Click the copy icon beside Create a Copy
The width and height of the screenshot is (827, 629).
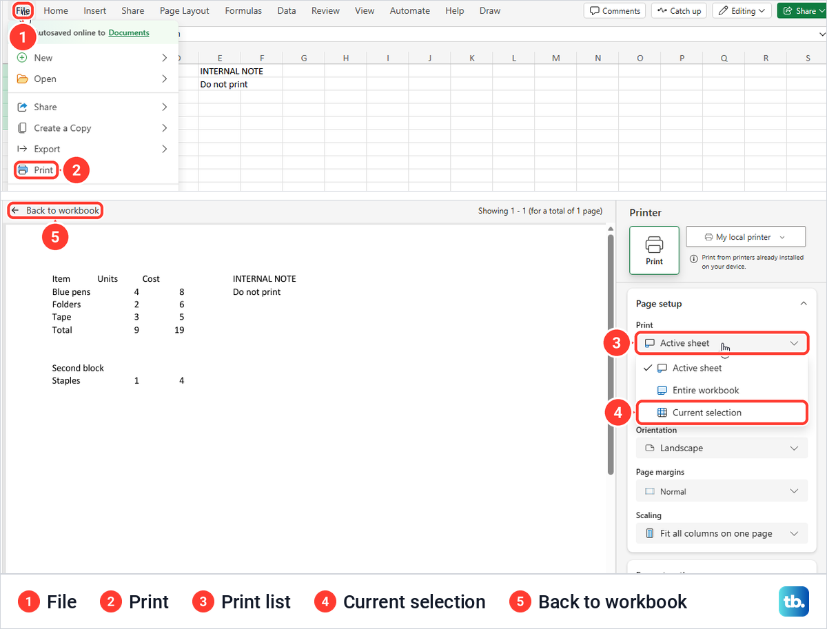coord(22,128)
